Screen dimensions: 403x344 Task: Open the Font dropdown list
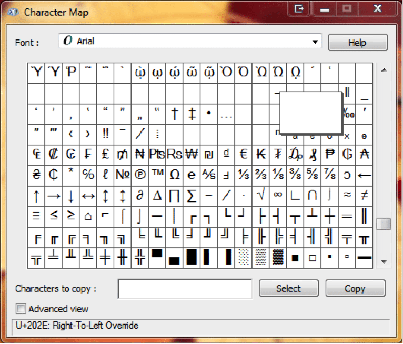315,42
